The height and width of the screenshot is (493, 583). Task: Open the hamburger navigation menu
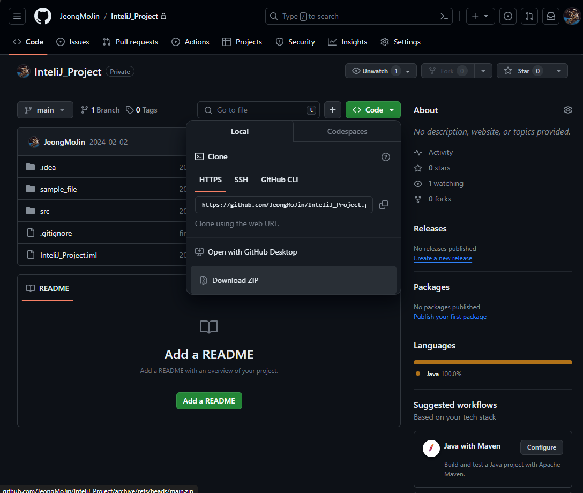point(17,16)
